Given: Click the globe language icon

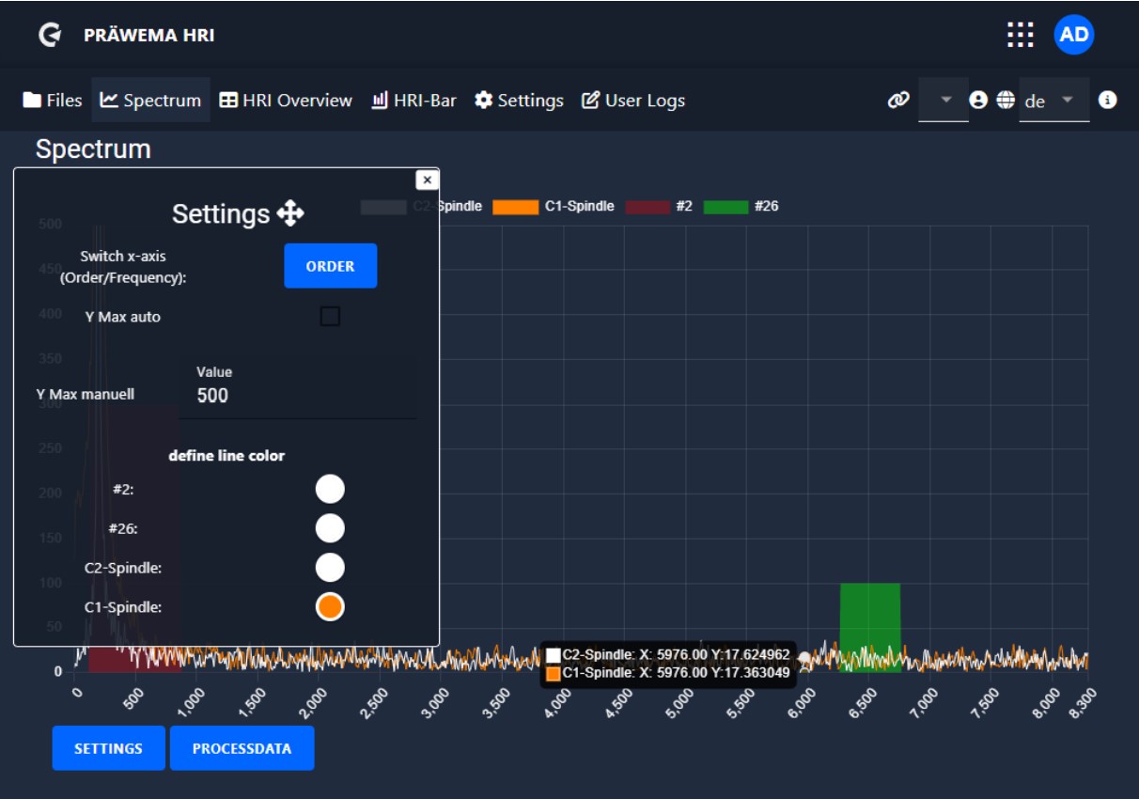Looking at the screenshot, I should click(1006, 100).
